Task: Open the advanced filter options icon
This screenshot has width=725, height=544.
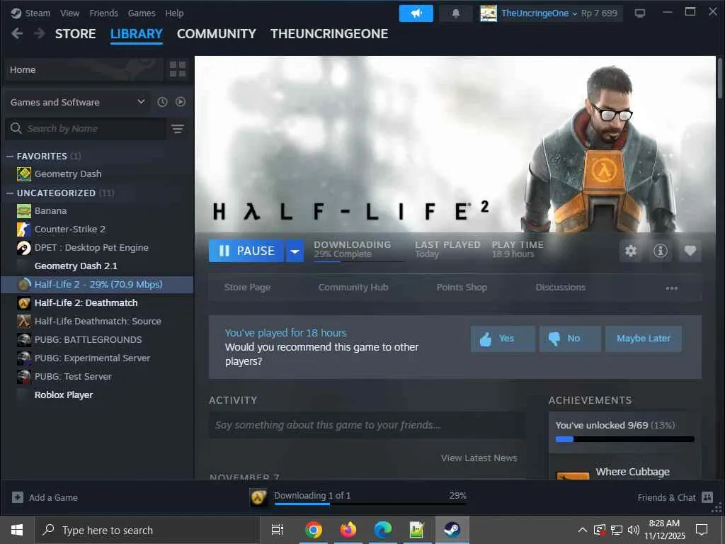Action: pyautogui.click(x=178, y=129)
